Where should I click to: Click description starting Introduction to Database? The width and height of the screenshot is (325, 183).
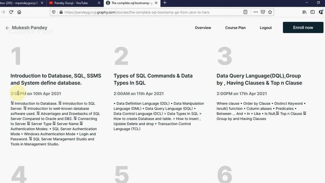click(x=55, y=124)
